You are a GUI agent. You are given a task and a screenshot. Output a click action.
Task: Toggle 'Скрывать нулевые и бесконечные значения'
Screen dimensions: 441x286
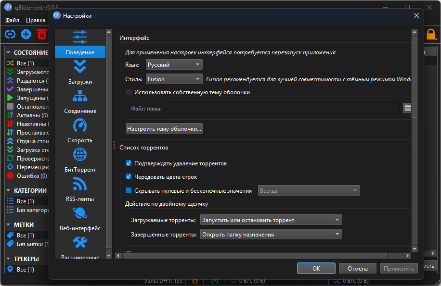(129, 190)
